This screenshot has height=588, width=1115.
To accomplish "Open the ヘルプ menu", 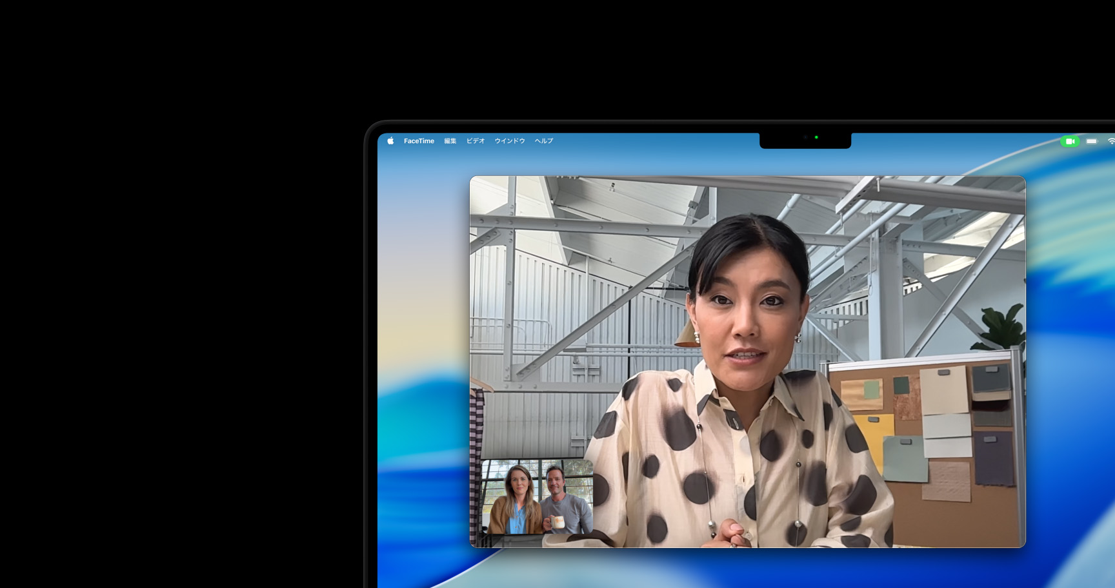I will click(543, 141).
